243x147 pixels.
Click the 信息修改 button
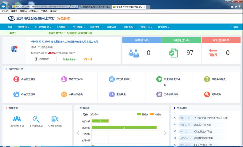(42, 59)
